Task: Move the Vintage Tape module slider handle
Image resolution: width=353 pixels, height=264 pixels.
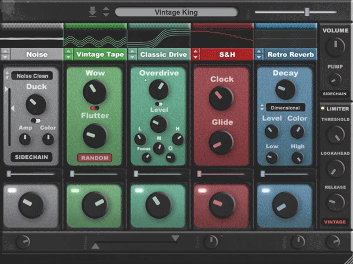Action: pos(72,173)
